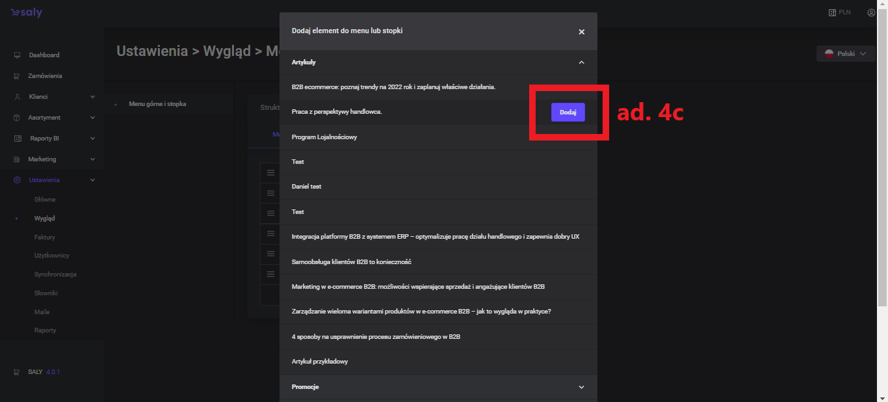Select the Program Lojalnościowy article
The width and height of the screenshot is (888, 402).
click(324, 137)
